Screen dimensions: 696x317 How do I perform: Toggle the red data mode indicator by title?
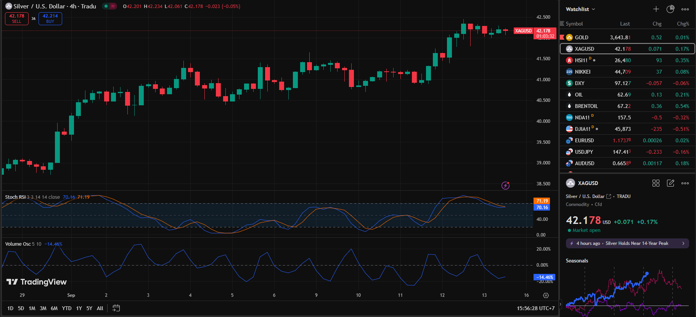click(x=113, y=6)
